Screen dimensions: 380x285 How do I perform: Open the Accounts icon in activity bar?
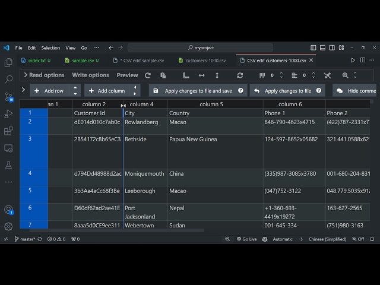pyautogui.click(x=8, y=210)
